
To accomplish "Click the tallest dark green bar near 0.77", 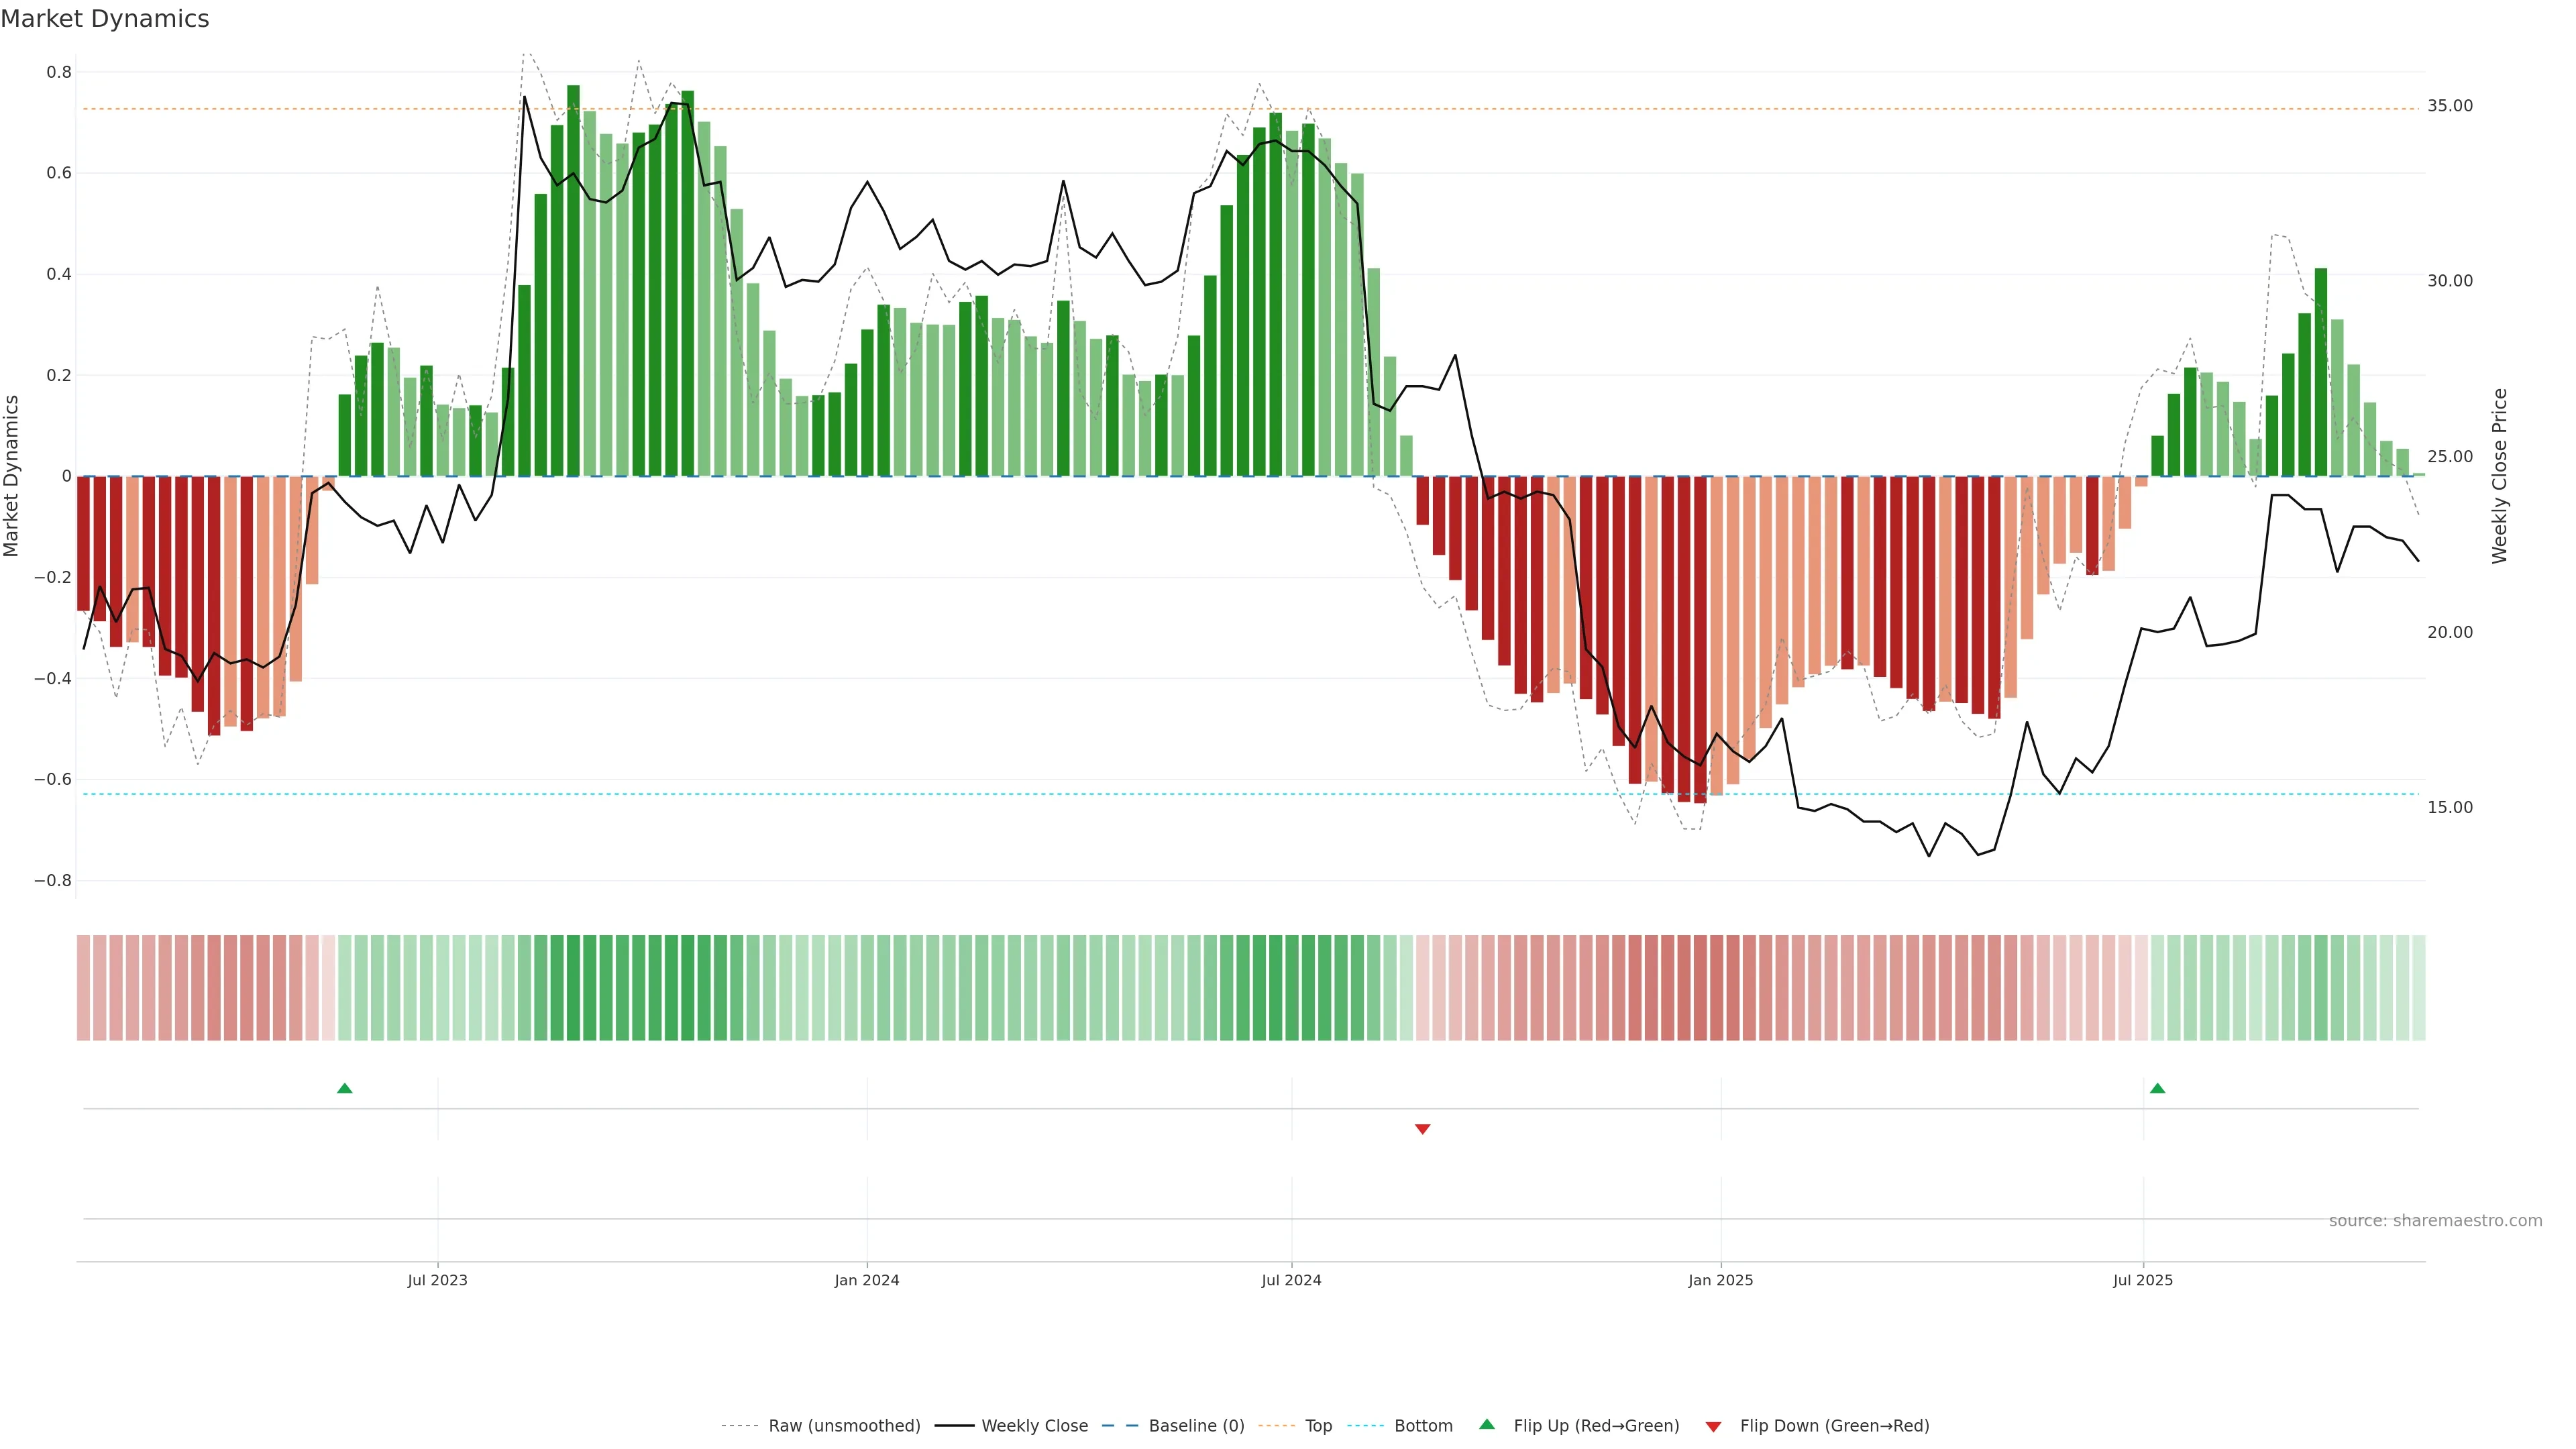I will 573,280.
